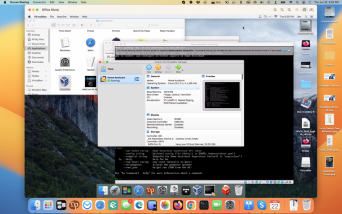Image resolution: width=342 pixels, height=214 pixels.
Task: Open the dropdown arrow beside Show
Action: coord(182,70)
